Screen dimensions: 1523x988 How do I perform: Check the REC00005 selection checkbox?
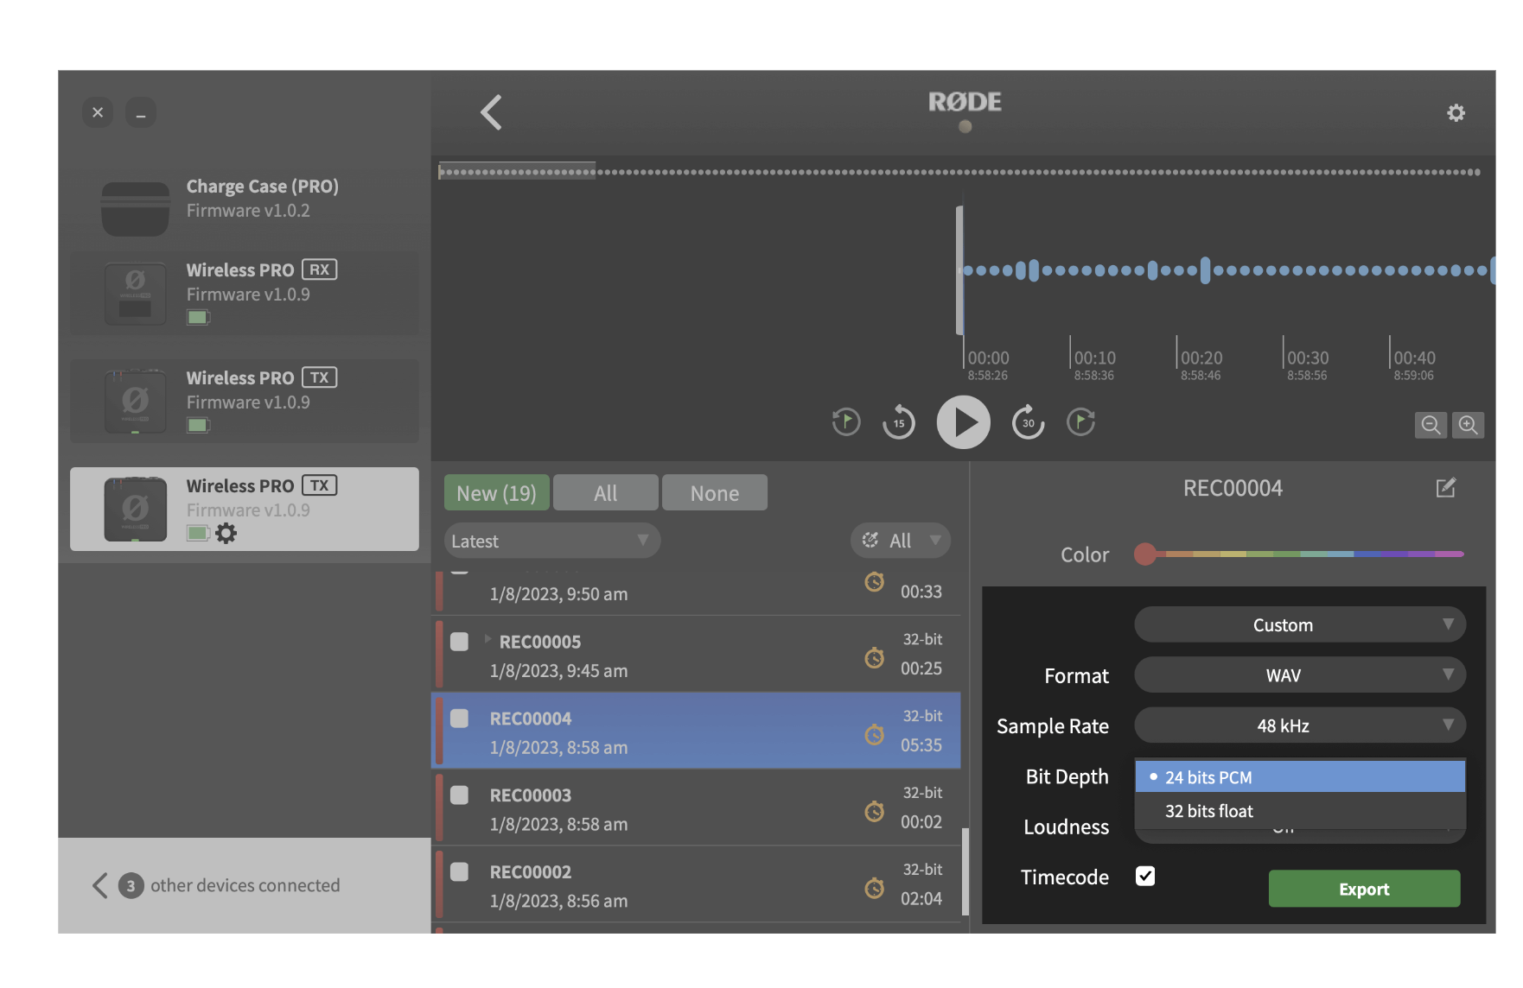(x=459, y=641)
